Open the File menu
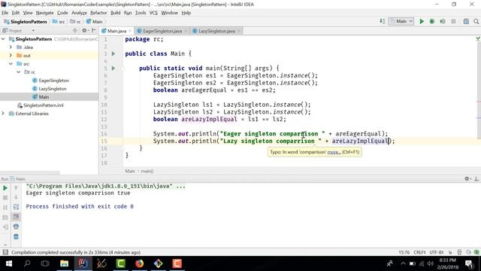The width and height of the screenshot is (481, 271). click(x=5, y=13)
